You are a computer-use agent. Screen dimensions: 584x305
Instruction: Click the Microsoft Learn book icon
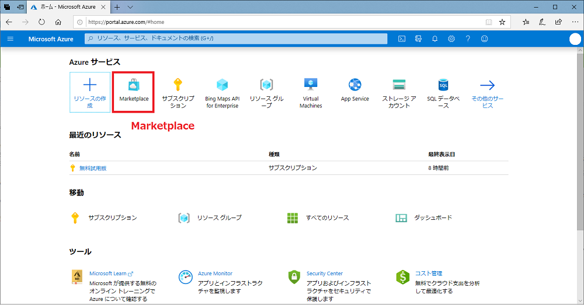tap(77, 277)
